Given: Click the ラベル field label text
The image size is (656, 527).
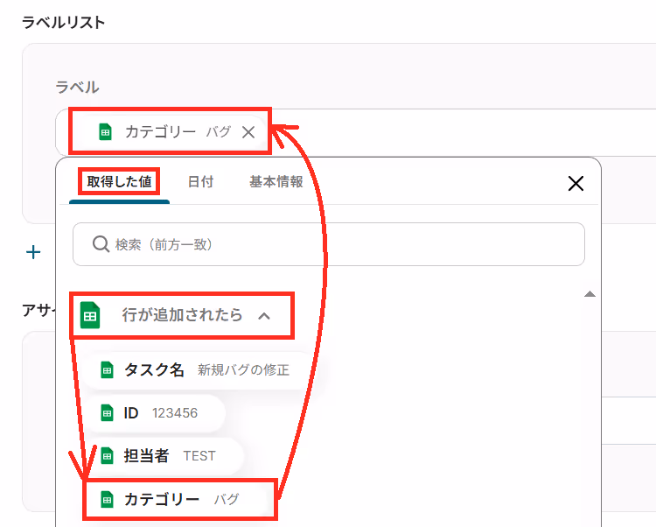Looking at the screenshot, I should point(77,87).
